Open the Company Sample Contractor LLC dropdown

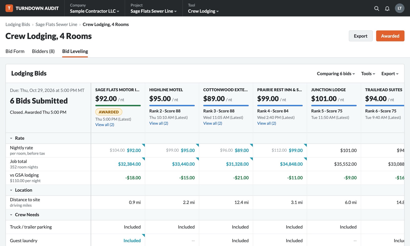click(x=95, y=8)
